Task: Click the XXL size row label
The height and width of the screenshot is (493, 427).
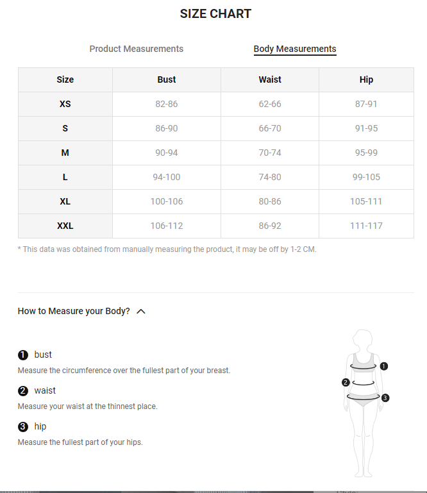Action: [65, 226]
